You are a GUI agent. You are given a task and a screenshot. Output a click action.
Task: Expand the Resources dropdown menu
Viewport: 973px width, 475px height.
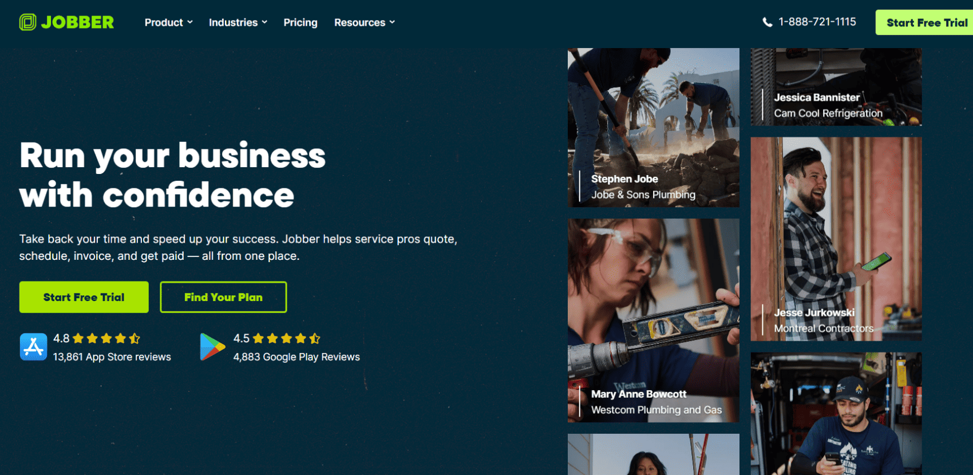pos(365,22)
